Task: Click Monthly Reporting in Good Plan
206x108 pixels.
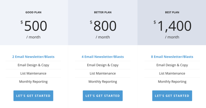Action: pyautogui.click(x=33, y=82)
